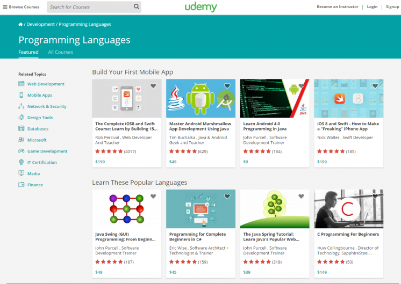Image resolution: width=401 pixels, height=284 pixels.
Task: Open the Development breadcrumb link
Action: [x=40, y=24]
